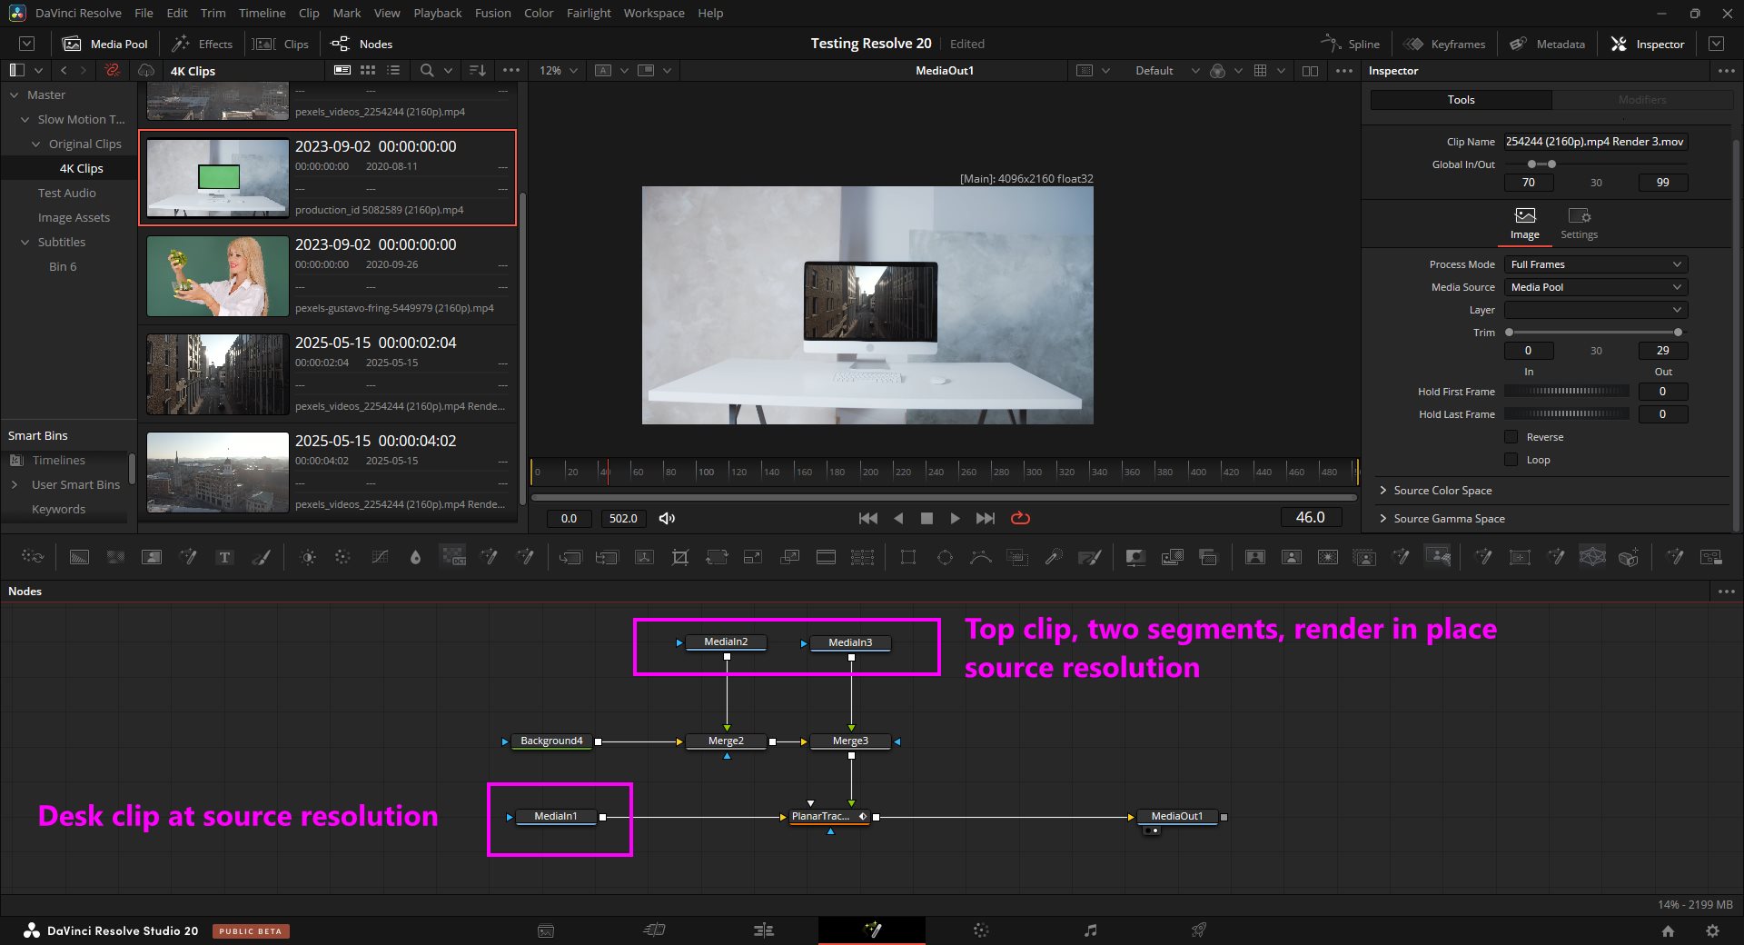Add a Text+ node from the toolbar
1744x945 pixels.
pos(224,557)
